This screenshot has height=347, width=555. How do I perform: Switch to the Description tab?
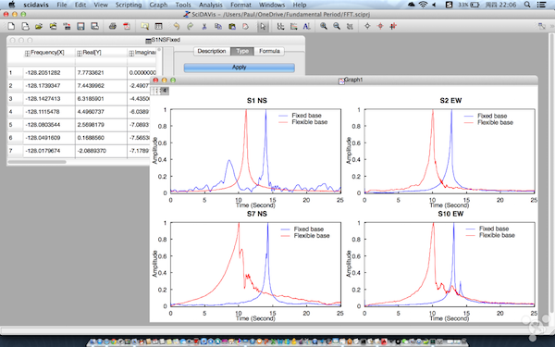pos(212,51)
